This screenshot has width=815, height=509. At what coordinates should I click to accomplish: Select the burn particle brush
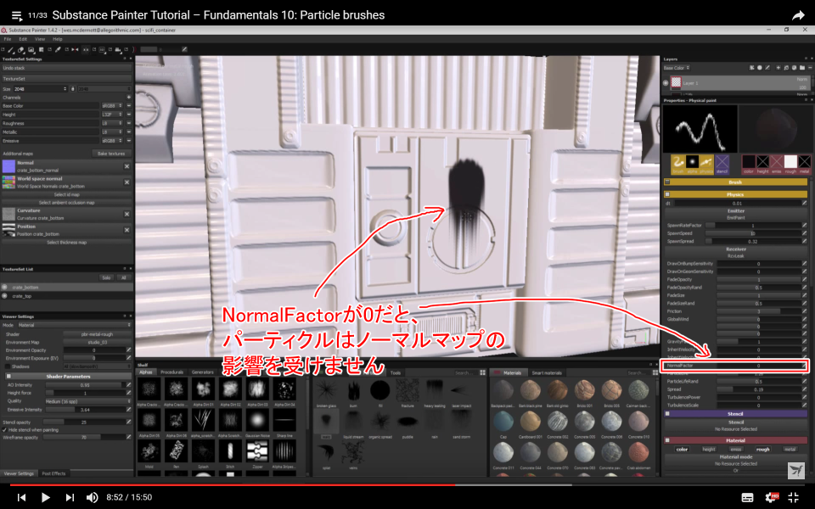pos(353,391)
